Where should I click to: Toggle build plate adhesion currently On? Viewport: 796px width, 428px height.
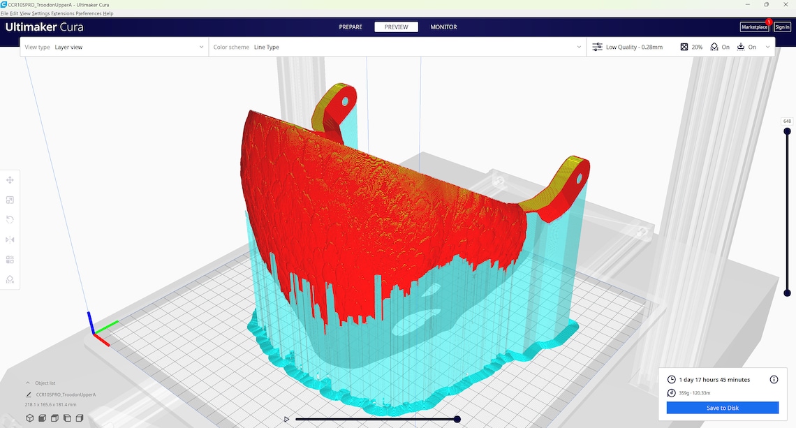coord(746,47)
